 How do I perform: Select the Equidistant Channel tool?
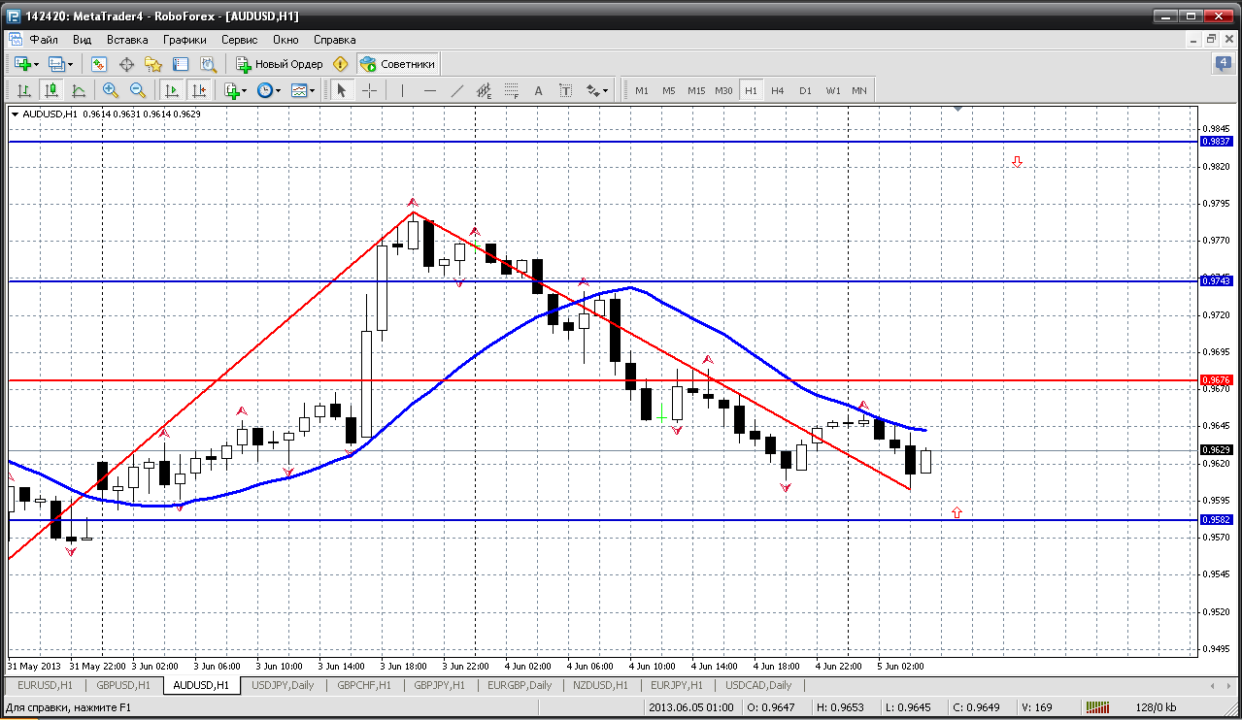click(485, 90)
